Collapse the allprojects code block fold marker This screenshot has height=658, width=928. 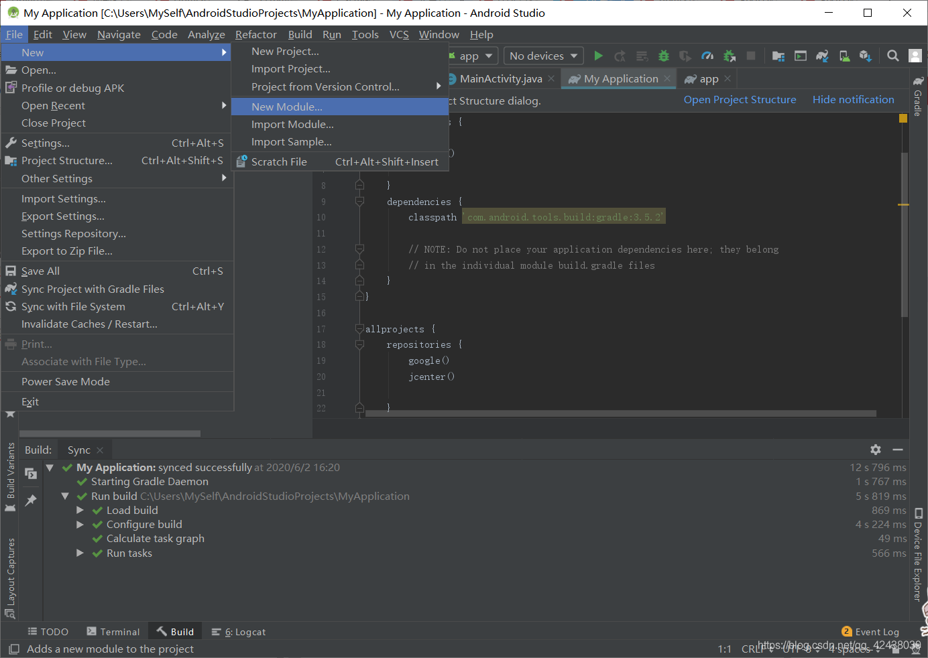(x=359, y=329)
